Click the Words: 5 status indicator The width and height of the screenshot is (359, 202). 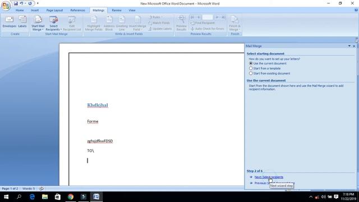pos(29,189)
